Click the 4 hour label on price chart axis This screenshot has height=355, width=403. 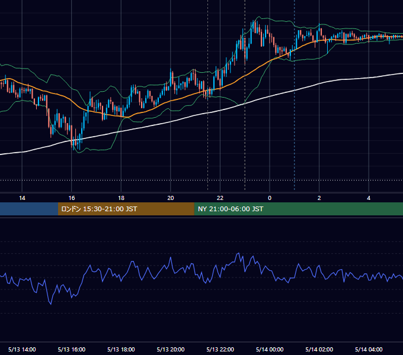(x=369, y=198)
